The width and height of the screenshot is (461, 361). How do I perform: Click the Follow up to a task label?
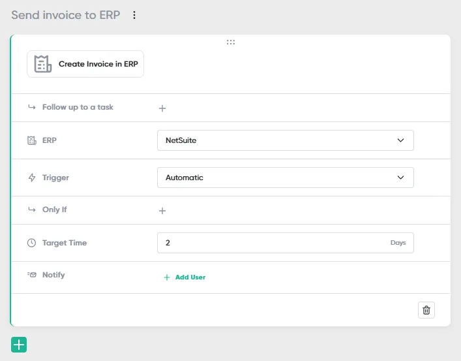78,107
